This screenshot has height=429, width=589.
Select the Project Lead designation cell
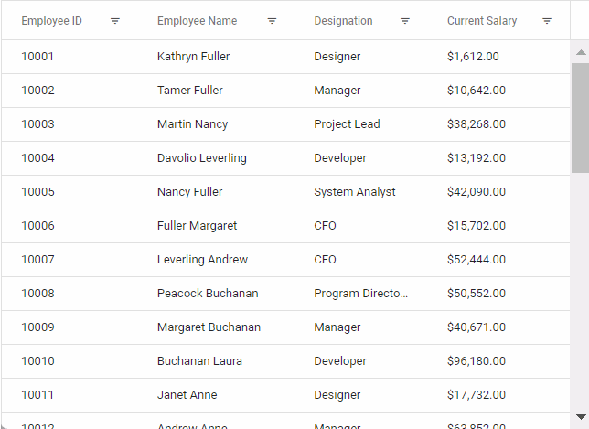pos(347,124)
